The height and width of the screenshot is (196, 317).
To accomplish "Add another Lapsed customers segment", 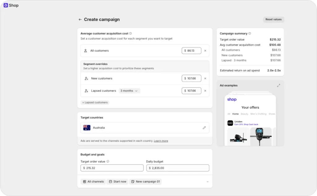I will coord(95,102).
